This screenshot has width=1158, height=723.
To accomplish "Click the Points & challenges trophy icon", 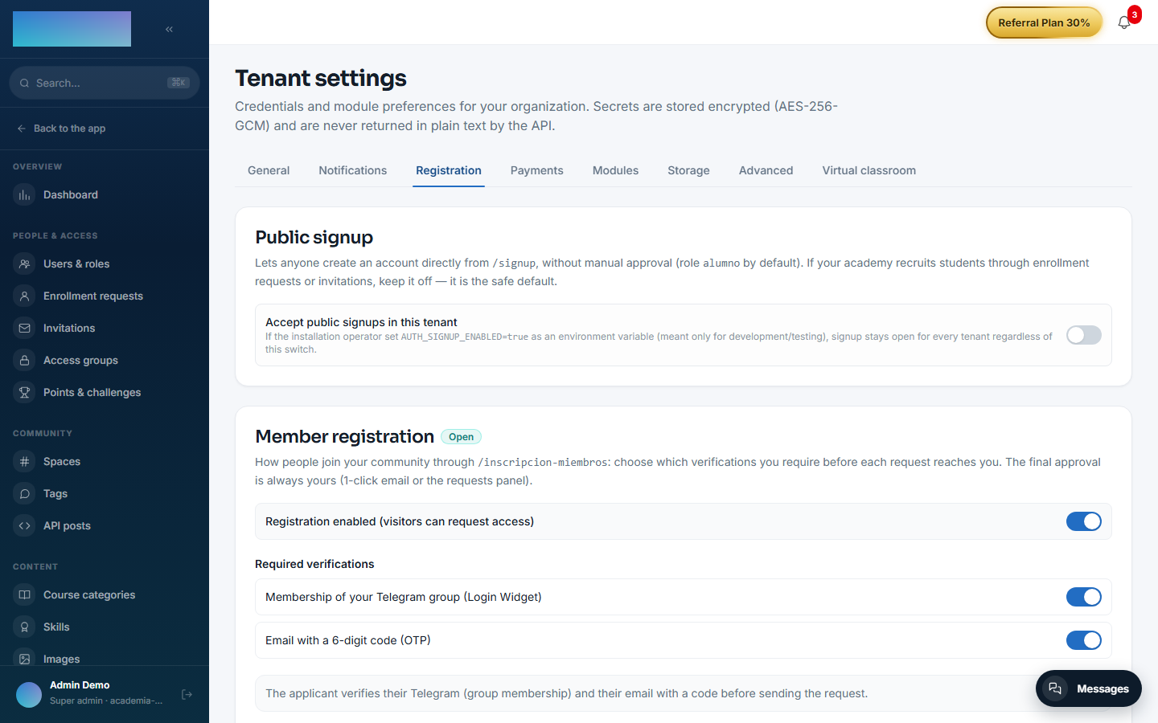I will 25,393.
